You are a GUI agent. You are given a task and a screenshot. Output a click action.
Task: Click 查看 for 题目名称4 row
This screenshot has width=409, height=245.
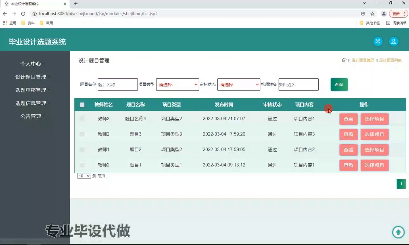pos(349,119)
